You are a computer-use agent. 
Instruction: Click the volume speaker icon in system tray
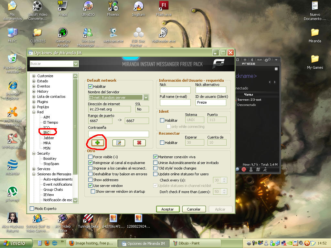tap(301, 243)
